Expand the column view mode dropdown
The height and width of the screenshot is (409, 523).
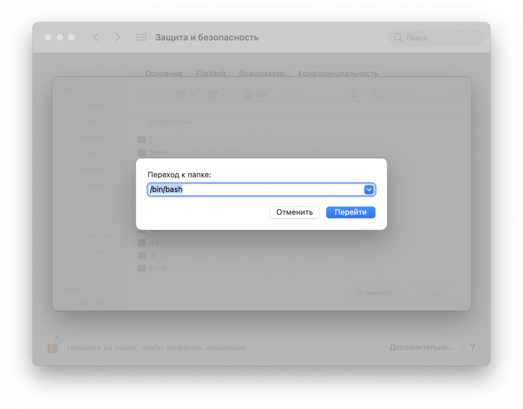(186, 95)
